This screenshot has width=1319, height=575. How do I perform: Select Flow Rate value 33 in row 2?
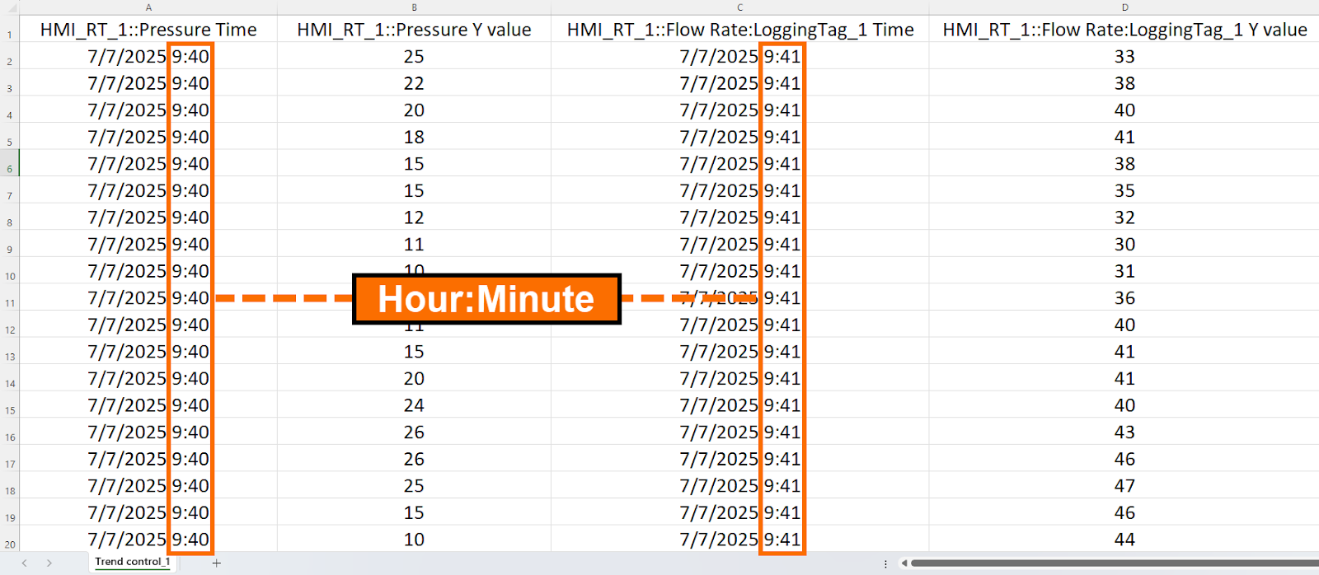(1124, 56)
